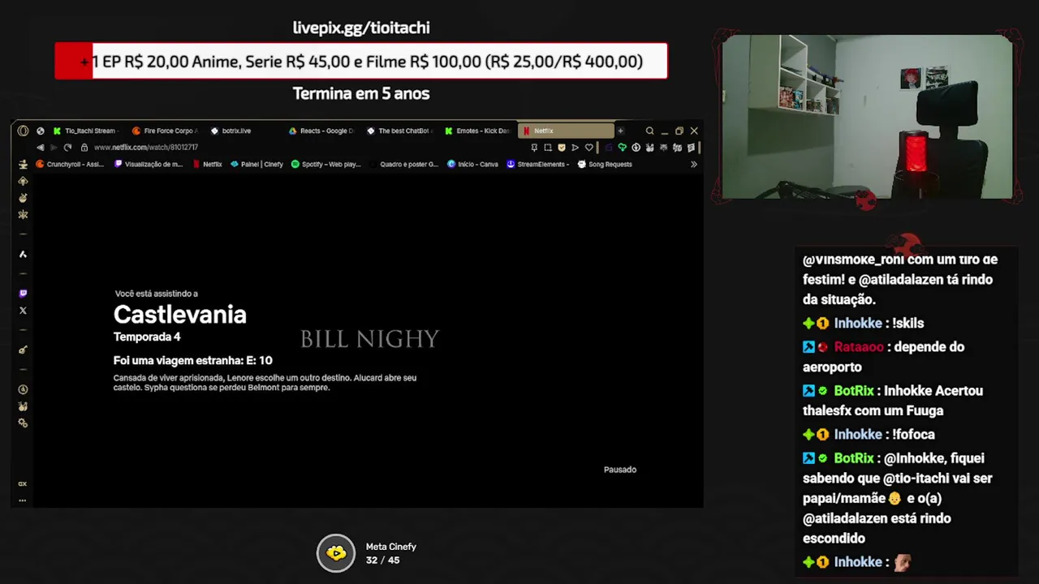Expand bookmarks bar overflow chevron

[x=694, y=165]
